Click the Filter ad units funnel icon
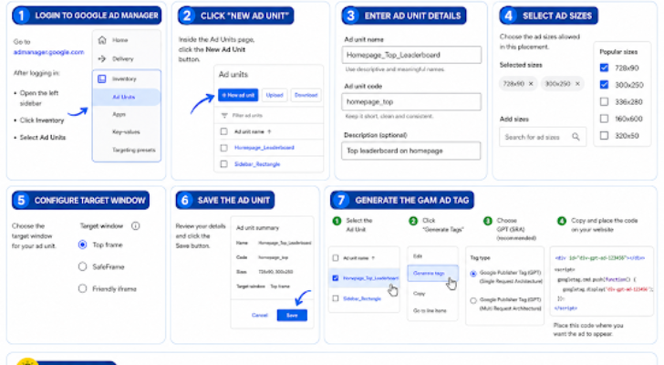Image resolution: width=664 pixels, height=365 pixels. [x=224, y=116]
